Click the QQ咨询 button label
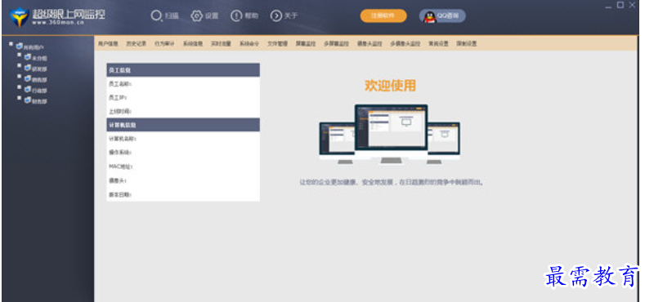Image resolution: width=645 pixels, height=302 pixels. point(447,16)
